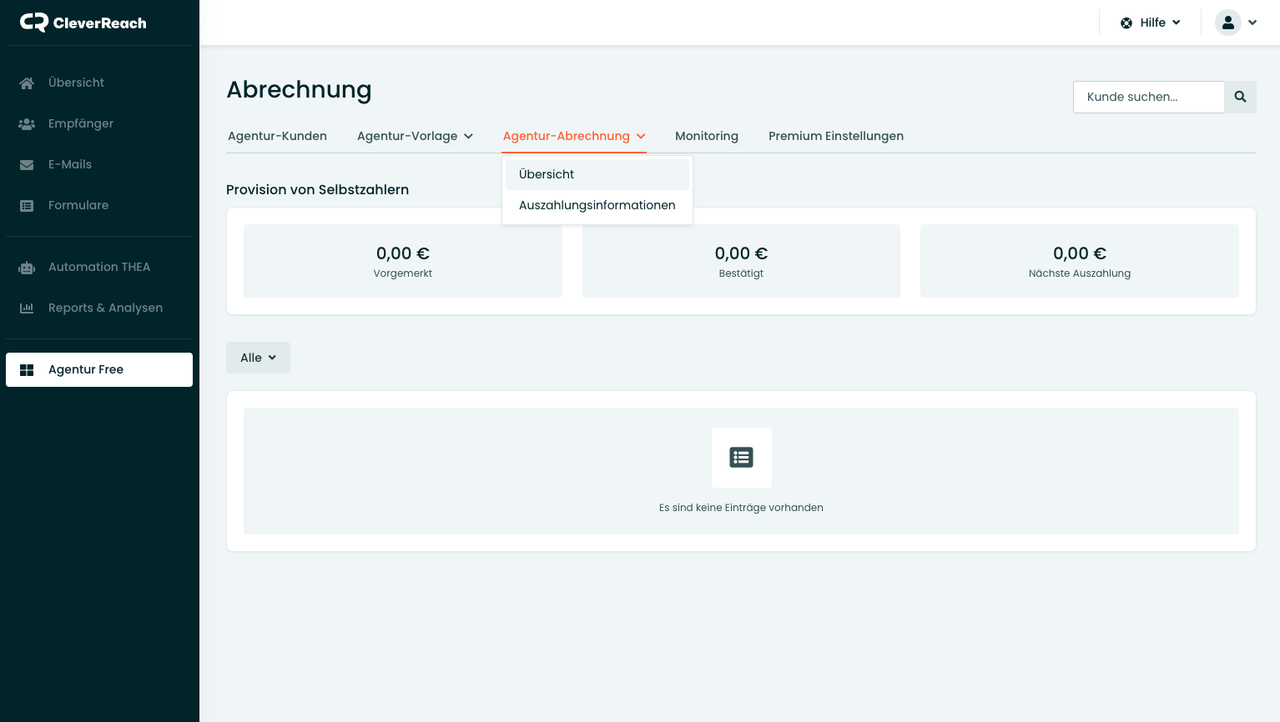Focus the Kunde suchen search field

point(1148,97)
